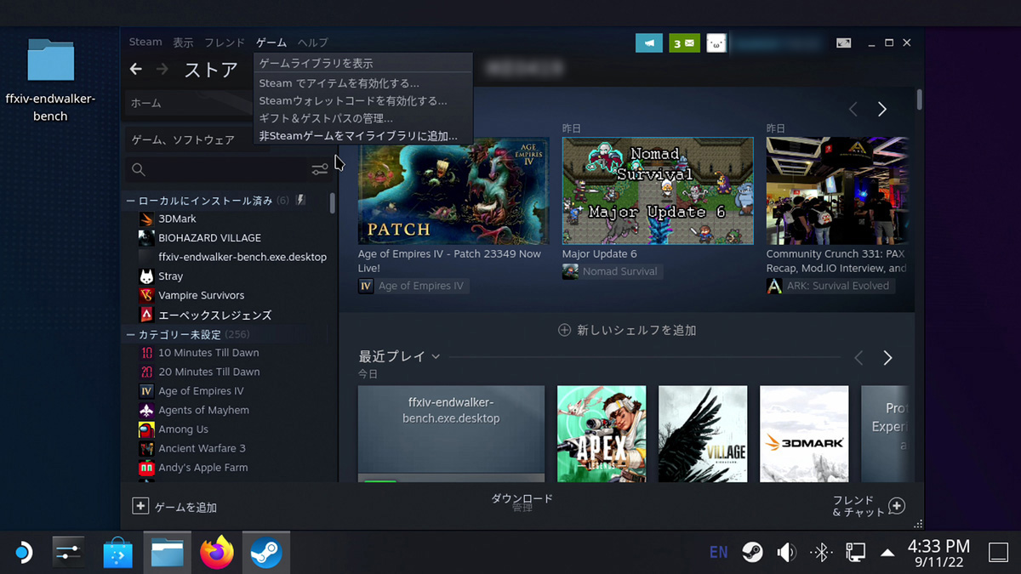Click the Nomad Survival tag link
The height and width of the screenshot is (574, 1021).
pos(611,271)
